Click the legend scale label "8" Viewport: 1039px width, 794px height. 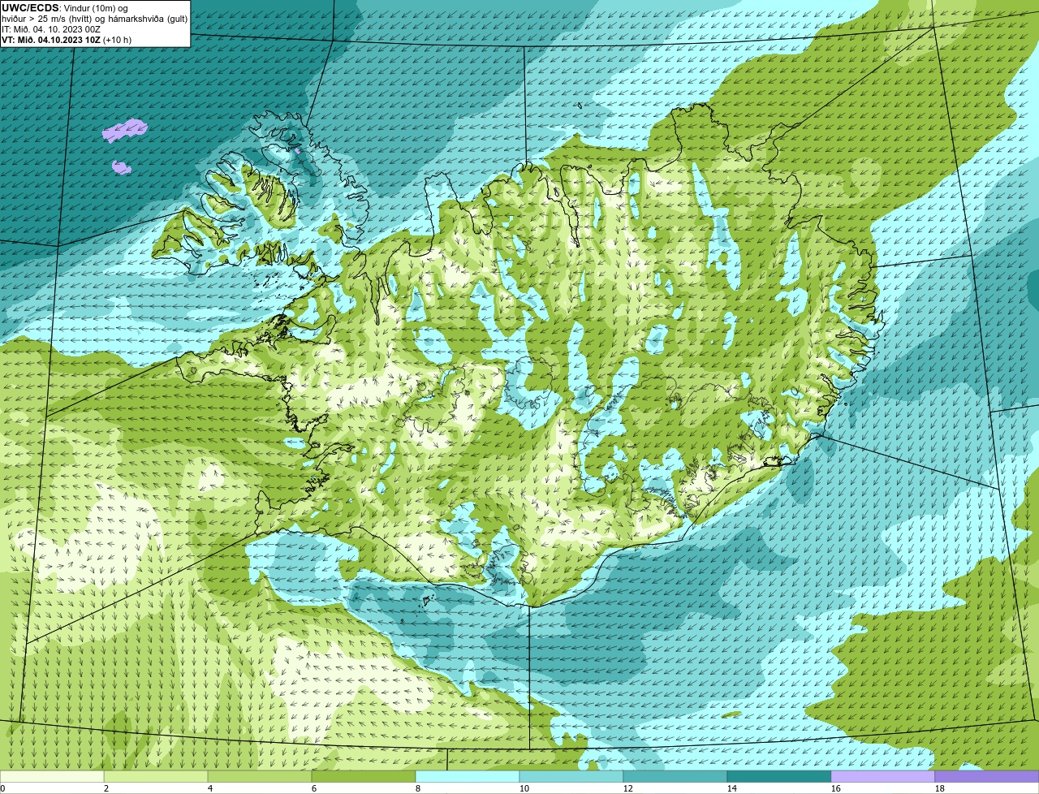(x=418, y=788)
